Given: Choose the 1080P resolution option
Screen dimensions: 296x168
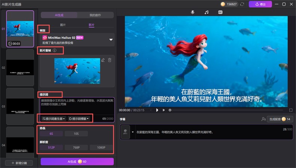Looking at the screenshot, I should pos(101,147).
